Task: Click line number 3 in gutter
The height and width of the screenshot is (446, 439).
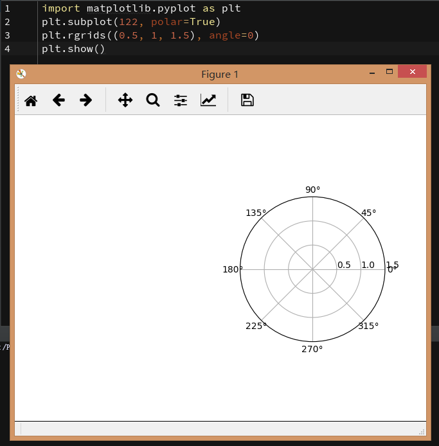Action: click(x=8, y=35)
